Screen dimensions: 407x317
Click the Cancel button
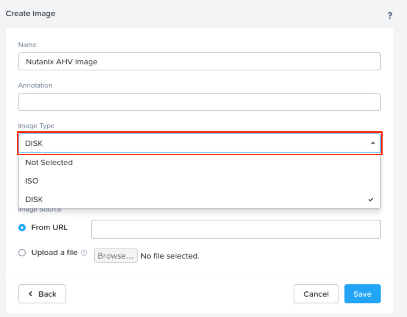coord(316,294)
